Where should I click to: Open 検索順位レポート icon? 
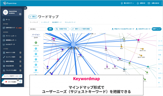pos(4,40)
